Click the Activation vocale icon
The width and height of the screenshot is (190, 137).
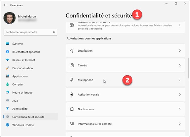click(72, 94)
